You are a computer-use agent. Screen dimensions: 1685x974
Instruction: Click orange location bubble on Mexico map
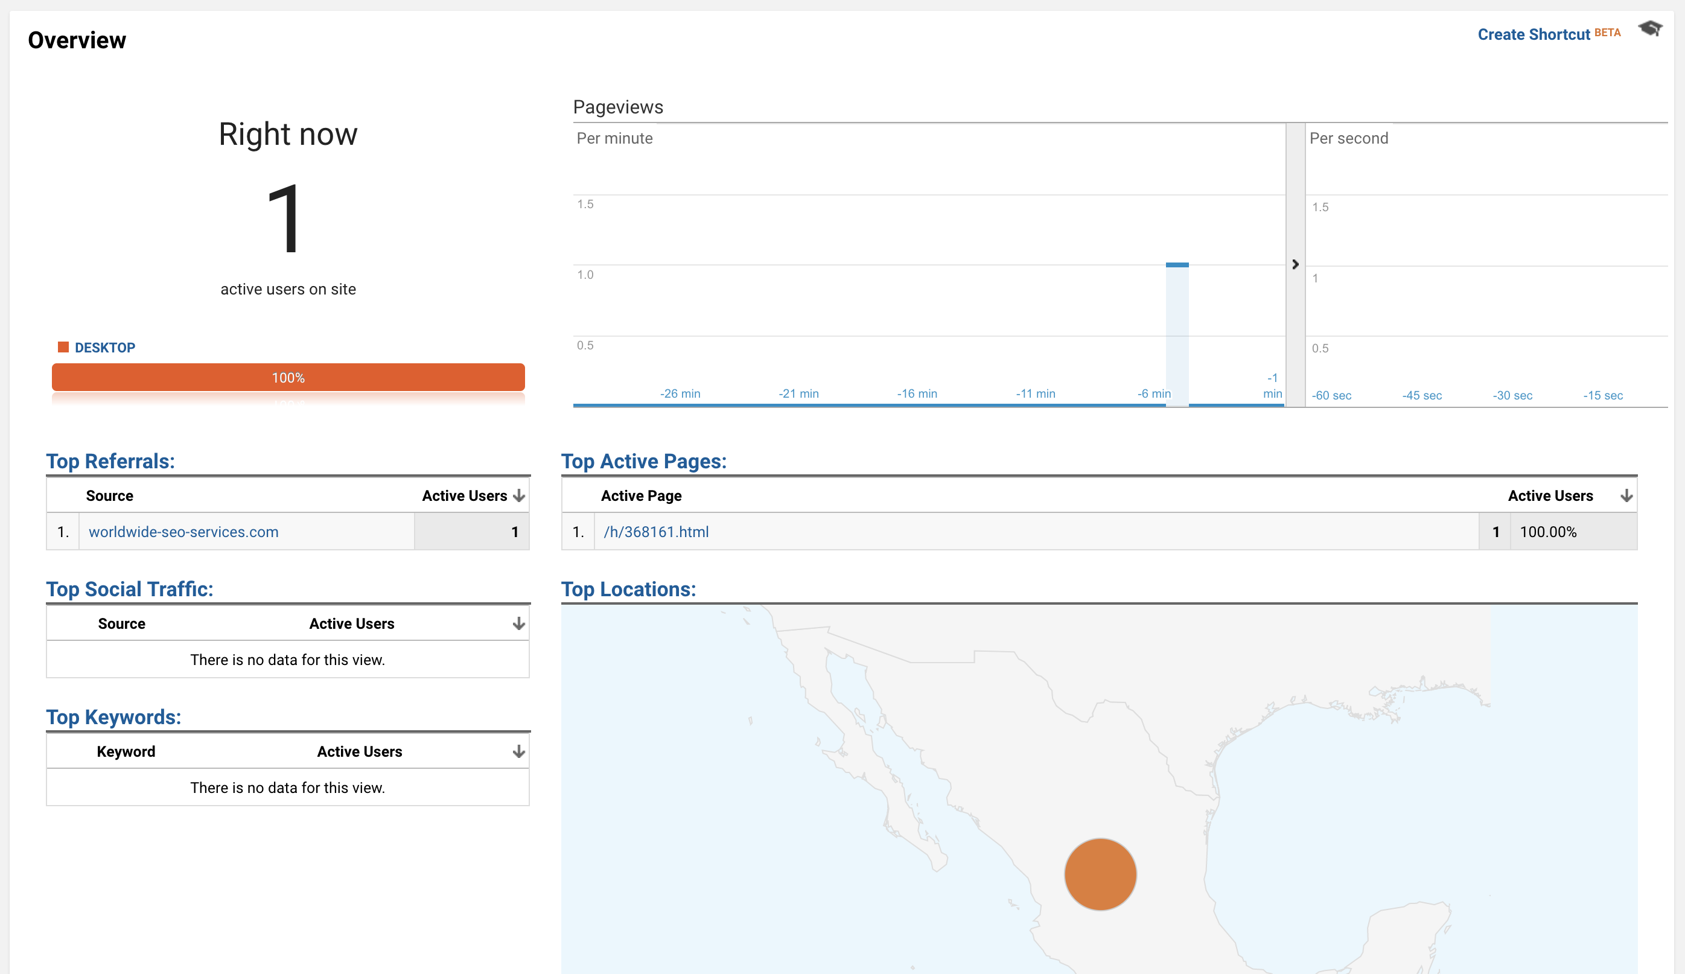point(1100,874)
